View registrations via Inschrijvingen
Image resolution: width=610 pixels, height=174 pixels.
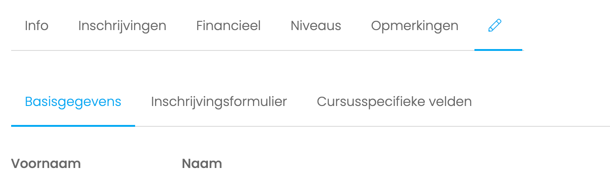pos(122,26)
